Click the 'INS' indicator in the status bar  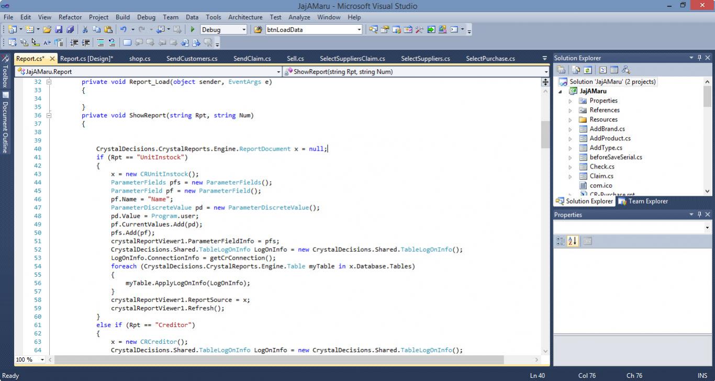point(702,375)
